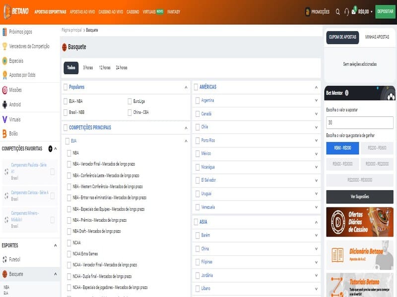This screenshot has height=297, width=397.
Task: Click Campeonato Carioca soccer icon
Action: click(x=6, y=196)
